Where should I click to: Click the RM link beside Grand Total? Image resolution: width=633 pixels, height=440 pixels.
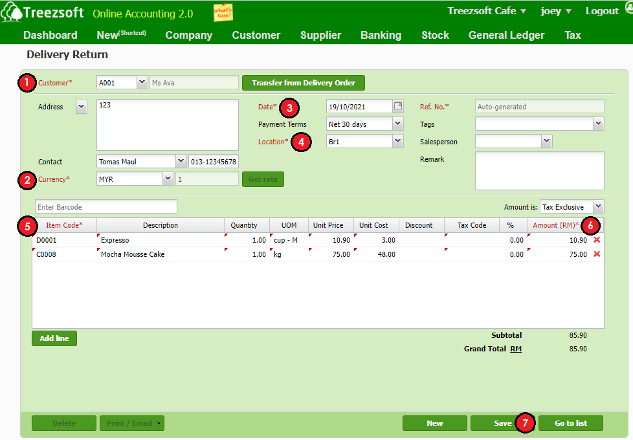point(516,349)
